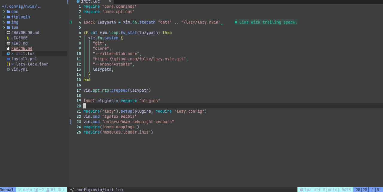The image size is (383, 192).
Task: Select the ftplugin folder name
Action: pos(21,17)
